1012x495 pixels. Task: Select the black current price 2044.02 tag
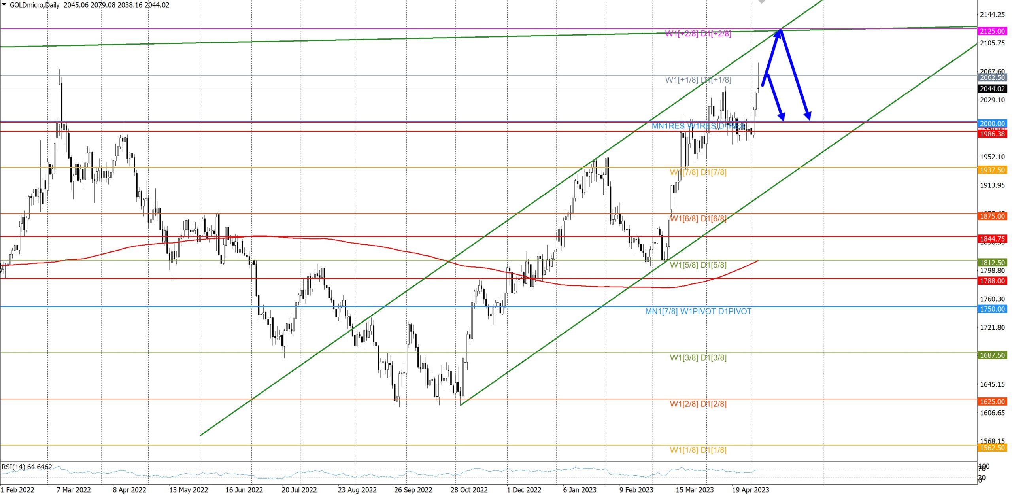(992, 89)
